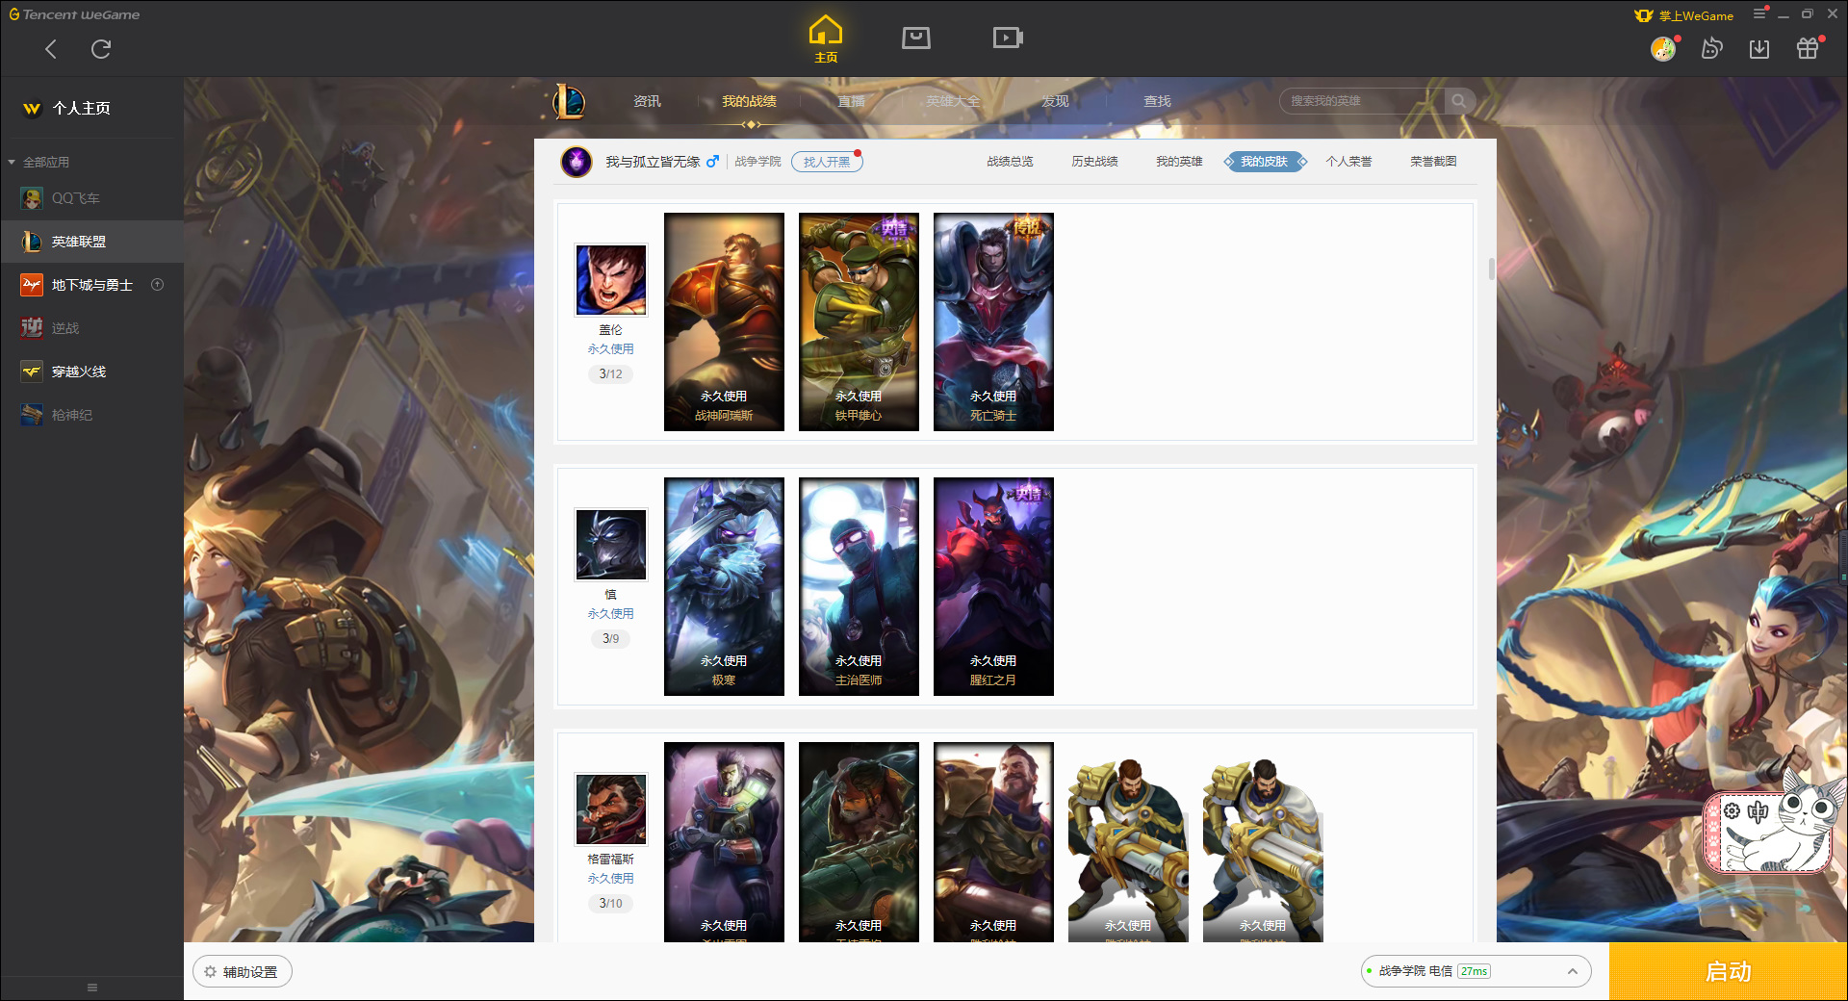Open the 直播 tab
This screenshot has height=1001, width=1848.
tap(851, 101)
